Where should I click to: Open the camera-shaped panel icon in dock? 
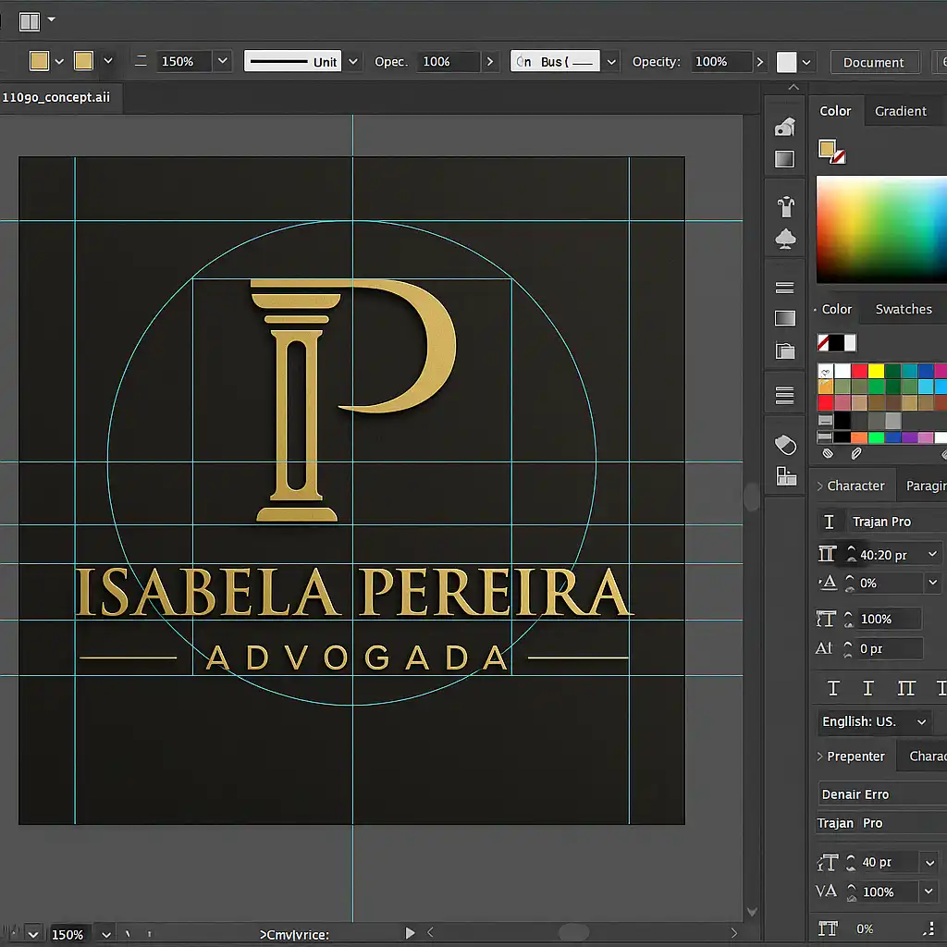pos(784,127)
